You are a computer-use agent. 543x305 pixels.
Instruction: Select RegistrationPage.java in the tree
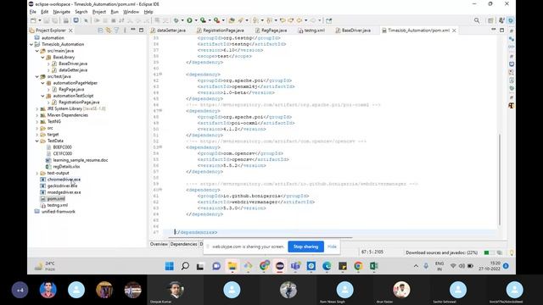coord(79,103)
